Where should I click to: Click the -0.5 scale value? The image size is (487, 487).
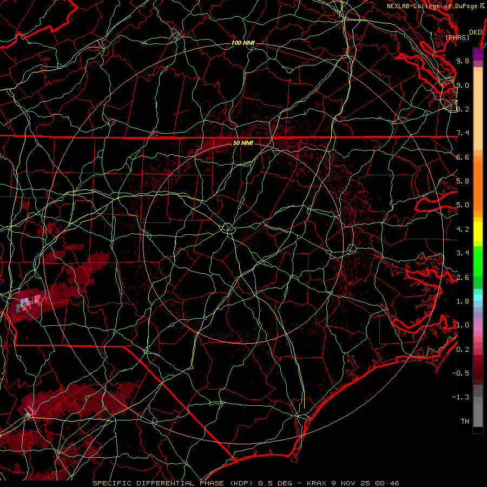pyautogui.click(x=460, y=373)
